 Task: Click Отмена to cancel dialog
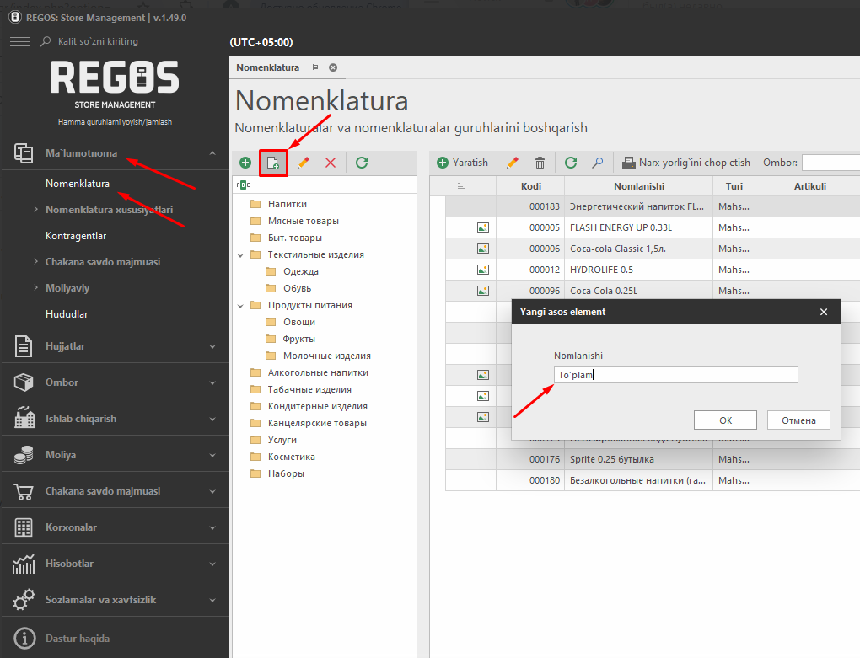[x=798, y=420]
